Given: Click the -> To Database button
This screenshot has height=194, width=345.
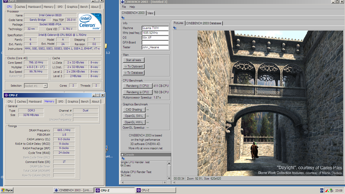Looking at the screenshot, I should point(134,73).
